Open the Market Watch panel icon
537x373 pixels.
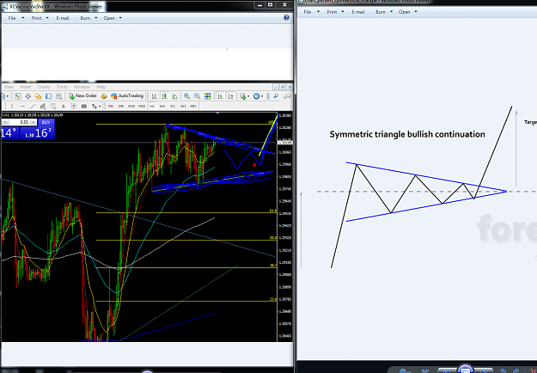17,96
